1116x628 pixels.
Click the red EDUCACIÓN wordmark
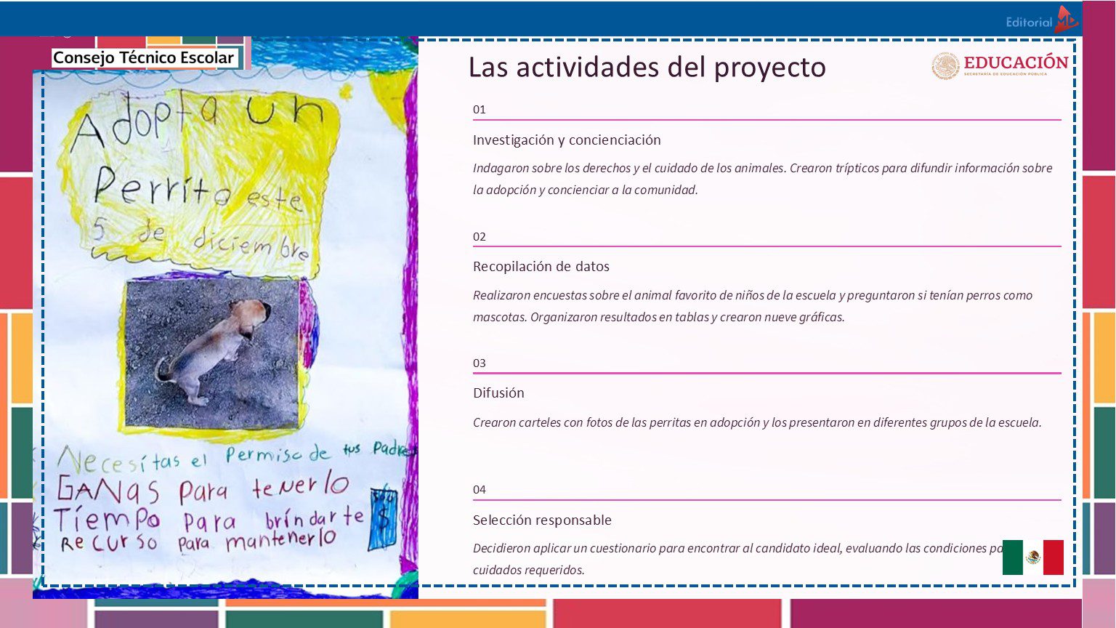pyautogui.click(x=1015, y=63)
